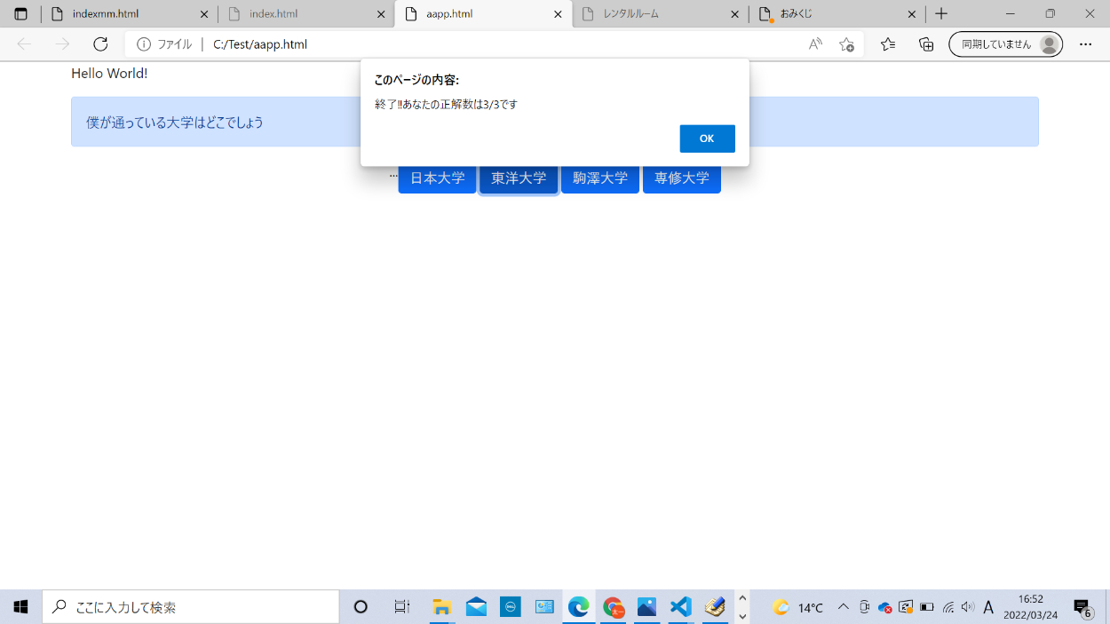1110x624 pixels.
Task: Click the profile sync status button
Action: pyautogui.click(x=1005, y=44)
